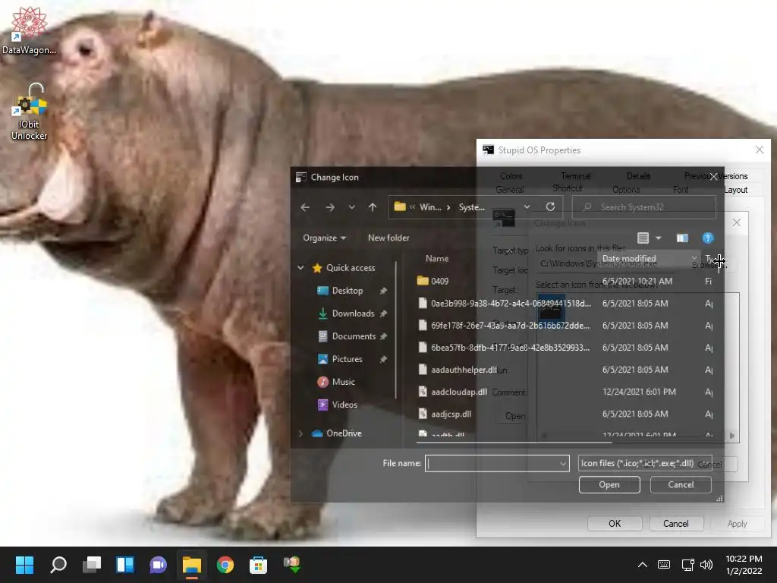
Task: Go back in Change Icon file dialog
Action: point(305,207)
